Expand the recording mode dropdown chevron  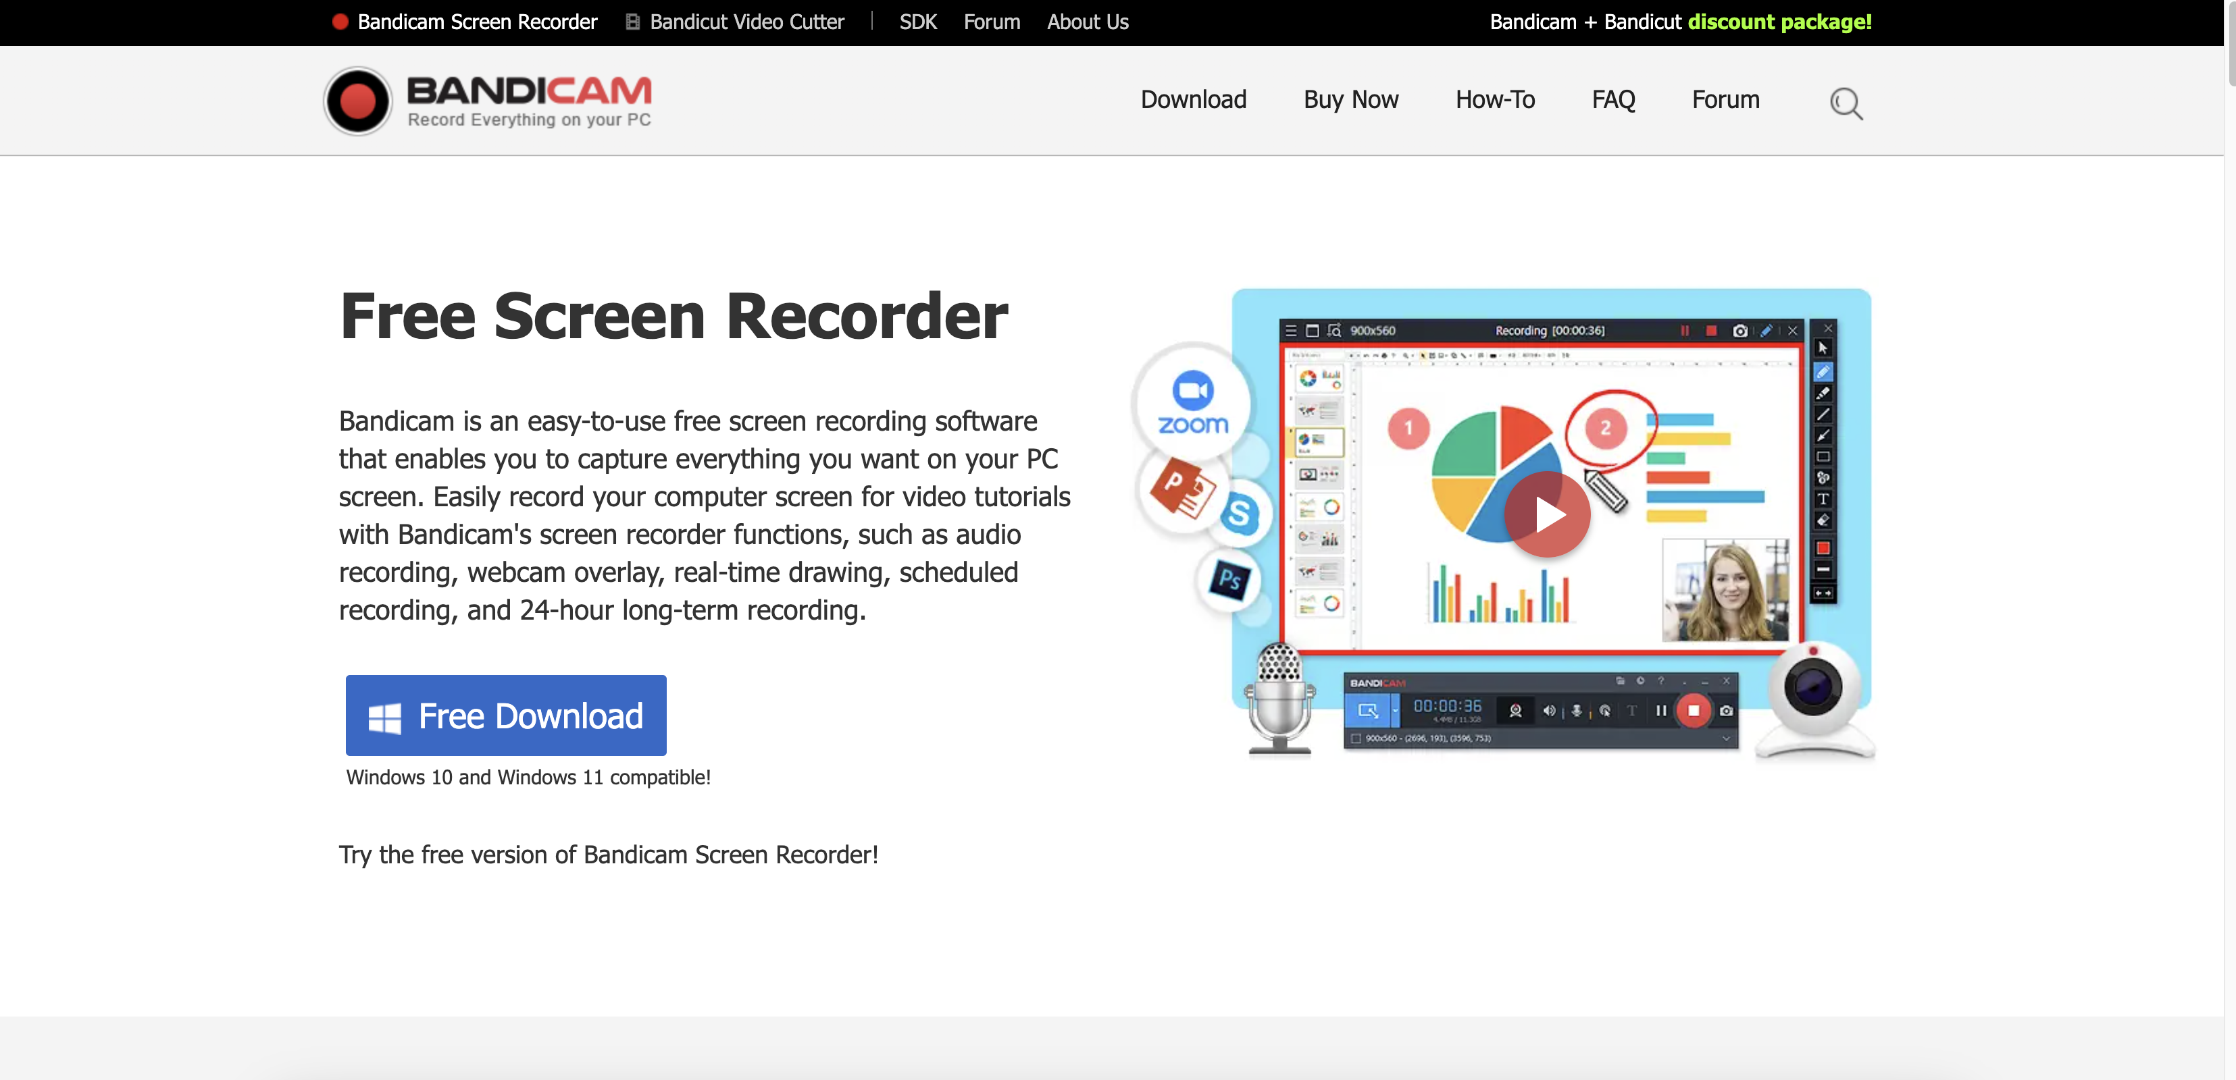pos(1396,711)
